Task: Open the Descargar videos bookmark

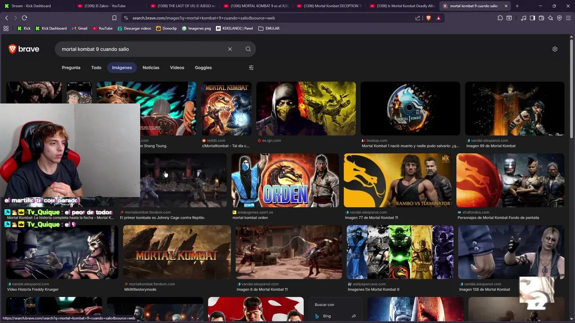Action: coord(134,28)
